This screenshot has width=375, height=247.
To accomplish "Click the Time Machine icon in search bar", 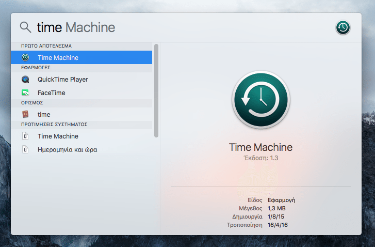I will [x=343, y=27].
